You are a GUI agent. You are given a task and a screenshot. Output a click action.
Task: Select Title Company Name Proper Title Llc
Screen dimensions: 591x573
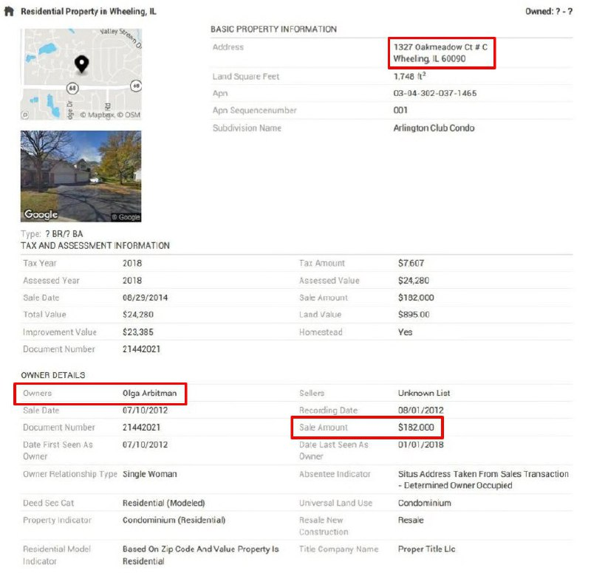pyautogui.click(x=427, y=549)
